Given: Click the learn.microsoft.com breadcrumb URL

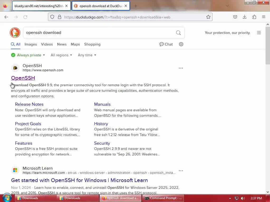Looking at the screenshot, I should tap(99, 173).
